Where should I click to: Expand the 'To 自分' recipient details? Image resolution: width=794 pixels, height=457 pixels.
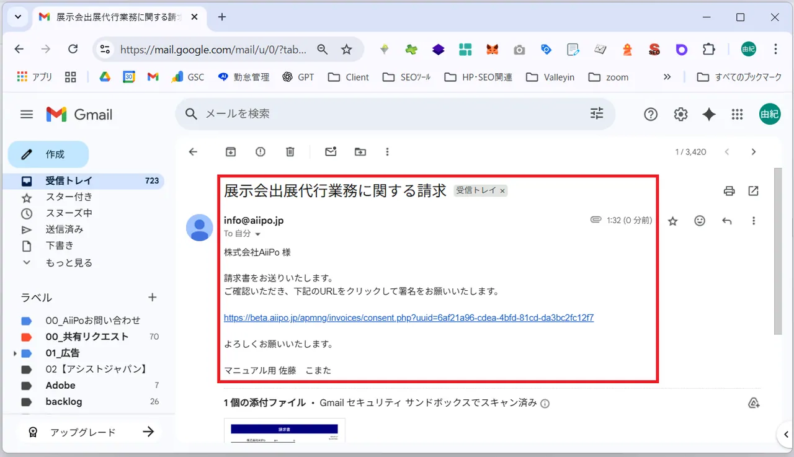258,234
